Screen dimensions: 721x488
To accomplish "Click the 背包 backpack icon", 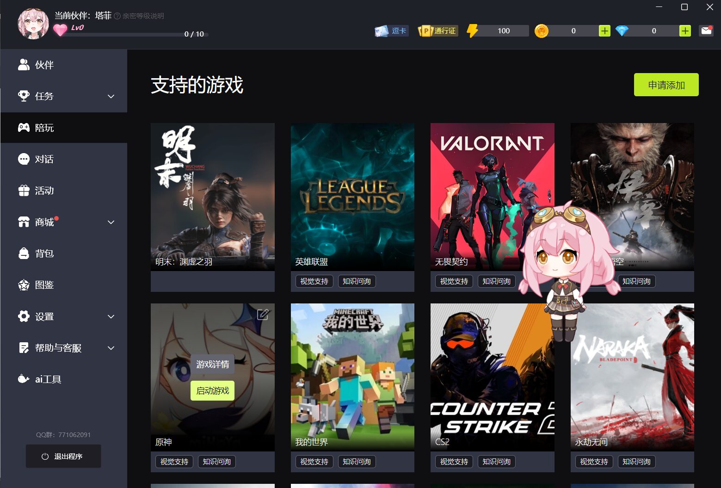I will coord(24,253).
